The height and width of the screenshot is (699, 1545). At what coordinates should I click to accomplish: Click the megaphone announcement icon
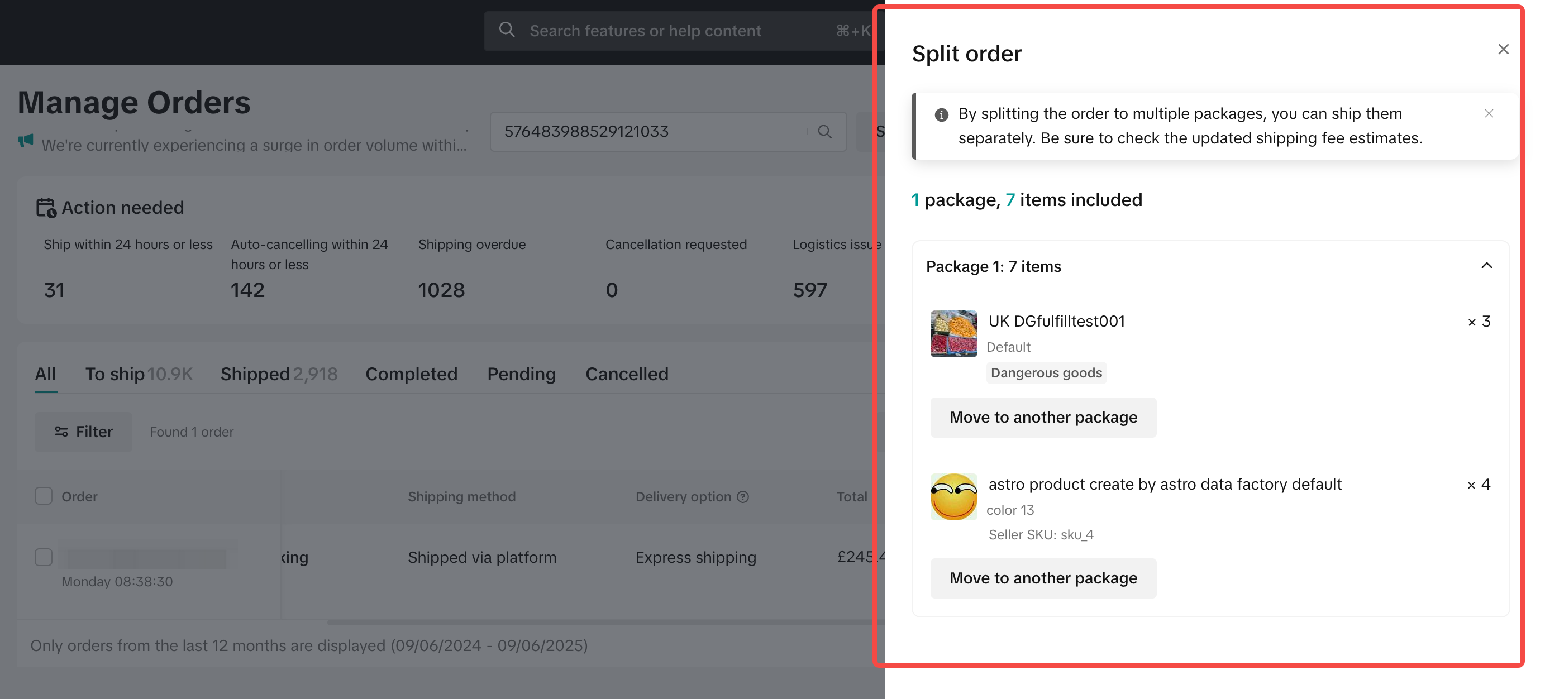coord(26,141)
